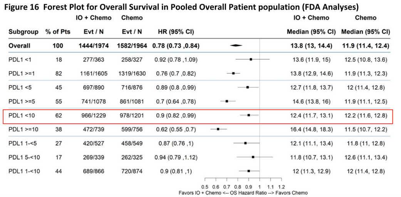Select the PDL1 5-<10 subgroup label
Viewport: 401px width, 197px height.
point(24,157)
